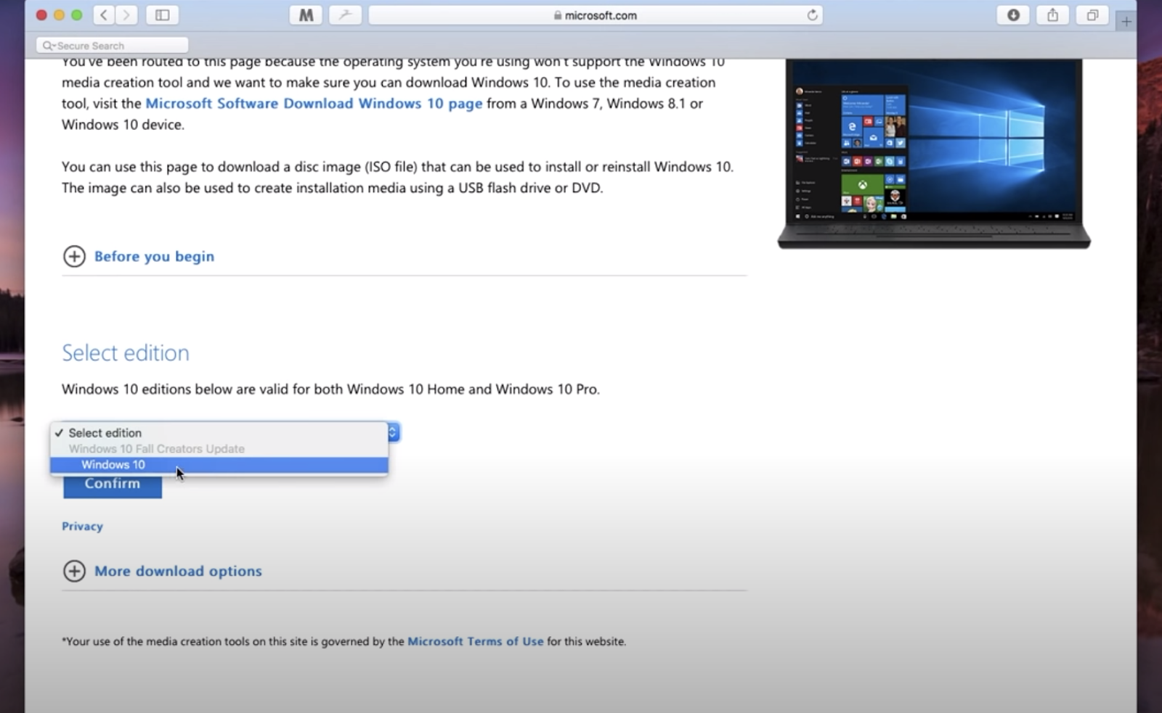
Task: Click the edition dropdown arrow stepper
Action: 393,432
